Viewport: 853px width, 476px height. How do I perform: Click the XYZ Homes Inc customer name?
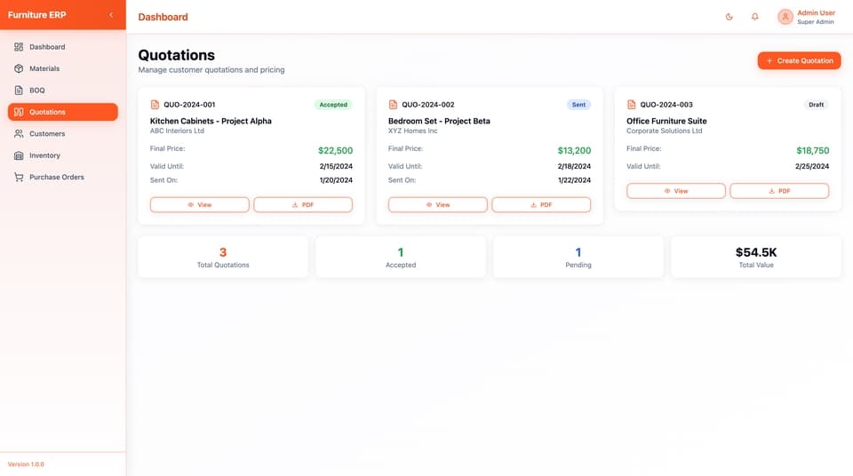(x=413, y=131)
